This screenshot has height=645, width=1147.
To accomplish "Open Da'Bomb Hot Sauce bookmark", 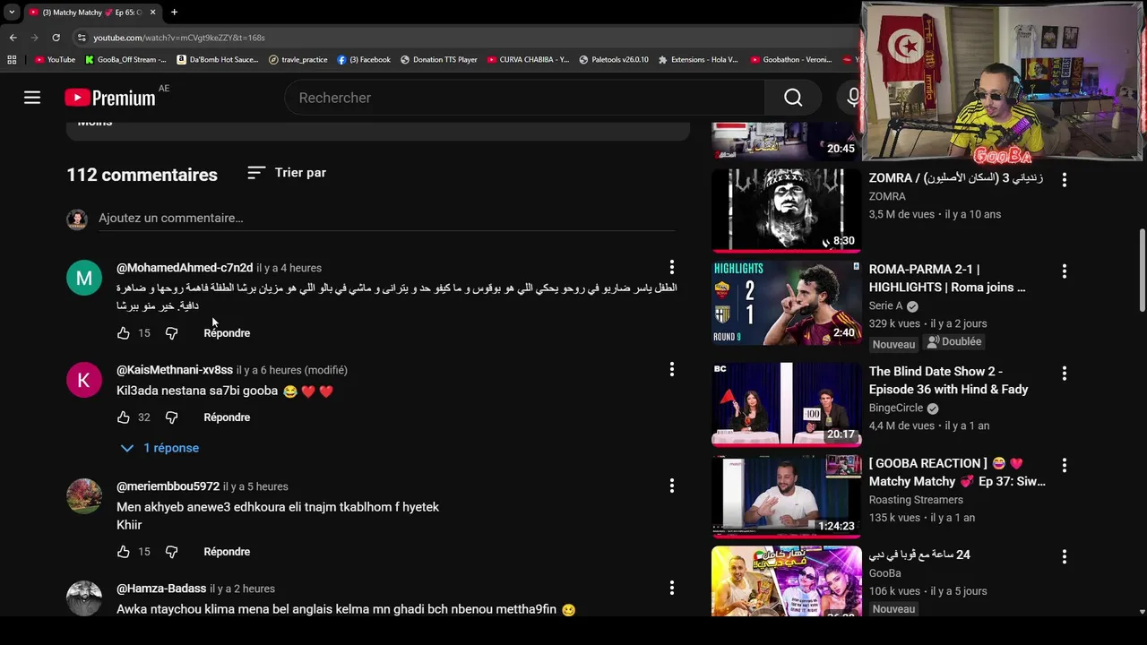I will coord(218,60).
